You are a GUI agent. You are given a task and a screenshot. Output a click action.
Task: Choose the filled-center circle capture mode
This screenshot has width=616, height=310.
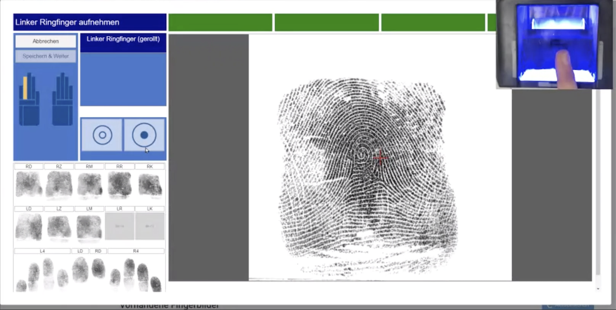pyautogui.click(x=144, y=135)
